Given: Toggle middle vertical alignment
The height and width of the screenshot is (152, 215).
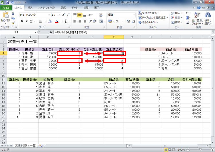Looking at the screenshot, I should click(80, 15).
